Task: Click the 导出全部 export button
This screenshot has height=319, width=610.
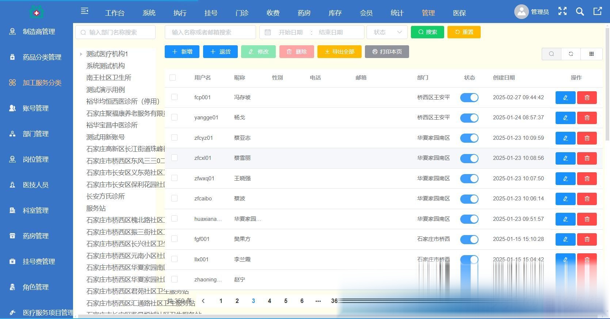Action: [339, 52]
